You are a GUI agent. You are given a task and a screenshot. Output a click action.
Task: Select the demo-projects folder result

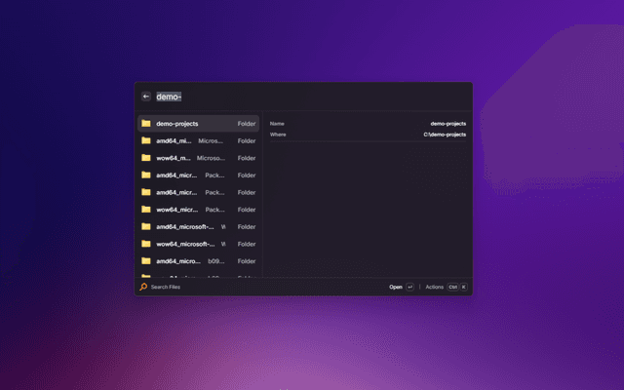(199, 124)
